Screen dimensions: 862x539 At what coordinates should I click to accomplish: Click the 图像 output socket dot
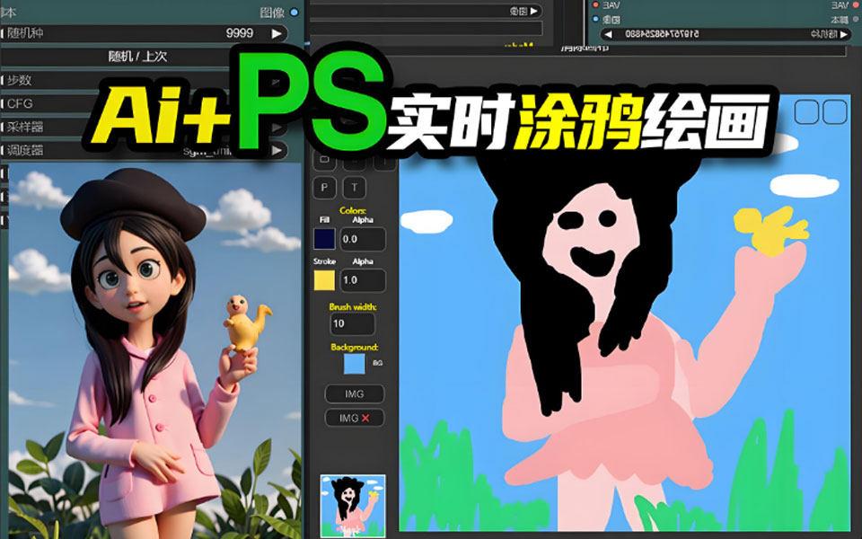pyautogui.click(x=295, y=12)
